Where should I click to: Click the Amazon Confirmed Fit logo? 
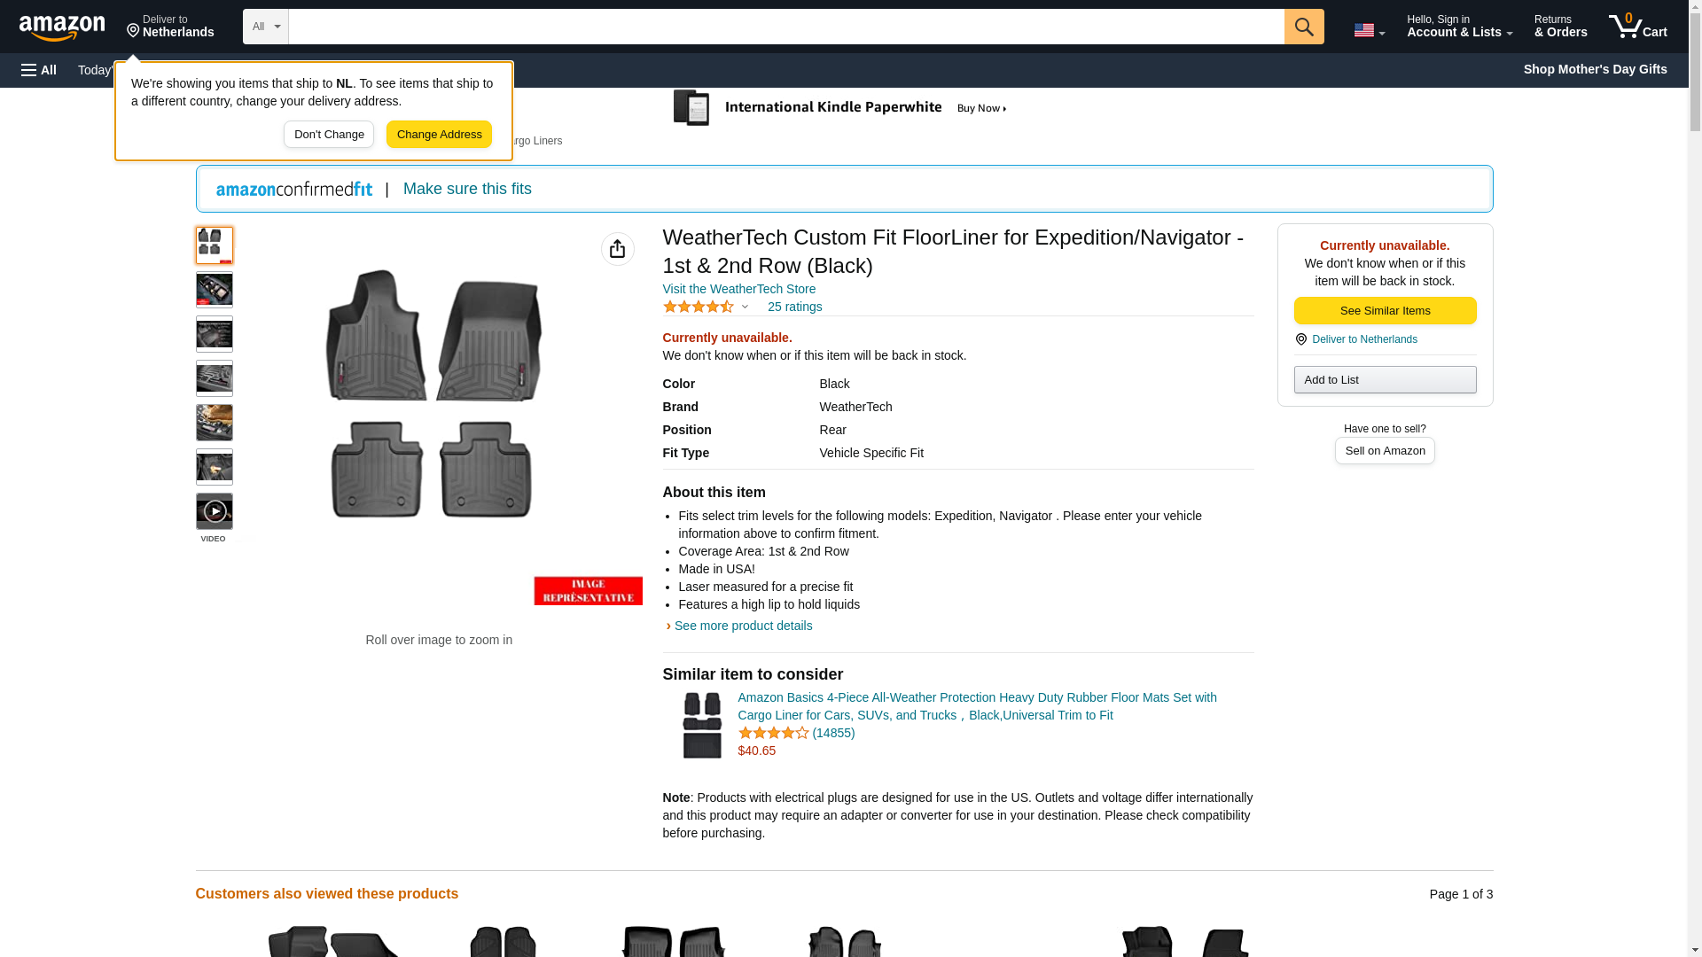pos(294,189)
